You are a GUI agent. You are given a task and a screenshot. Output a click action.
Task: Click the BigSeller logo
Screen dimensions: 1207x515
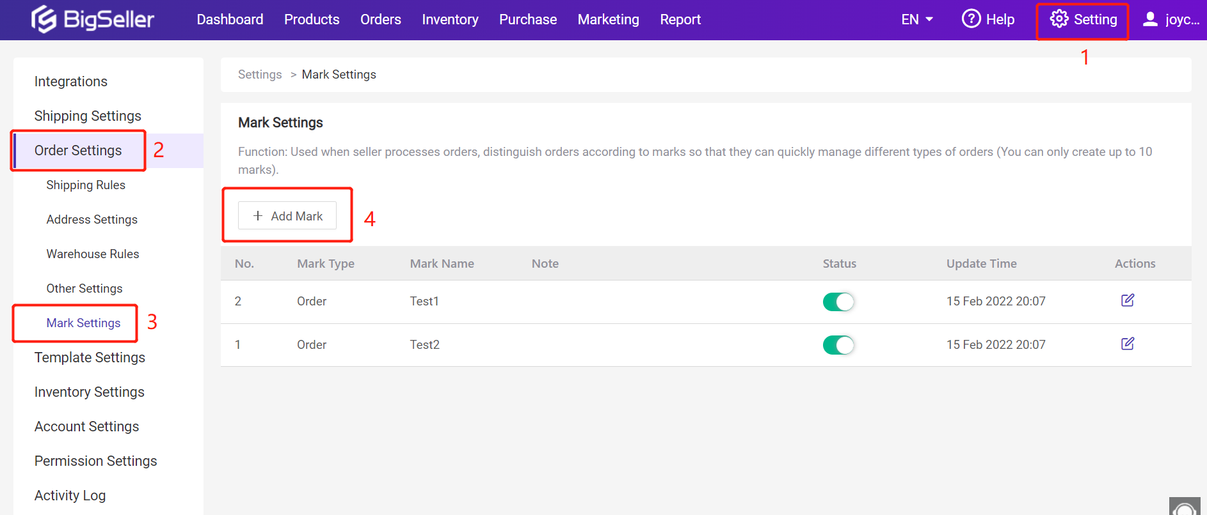(x=93, y=19)
